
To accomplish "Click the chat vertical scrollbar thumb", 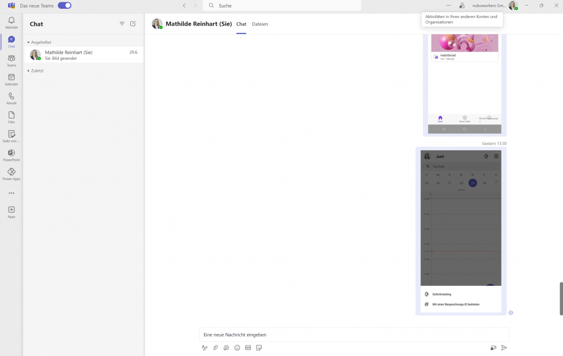I will 561,298.
